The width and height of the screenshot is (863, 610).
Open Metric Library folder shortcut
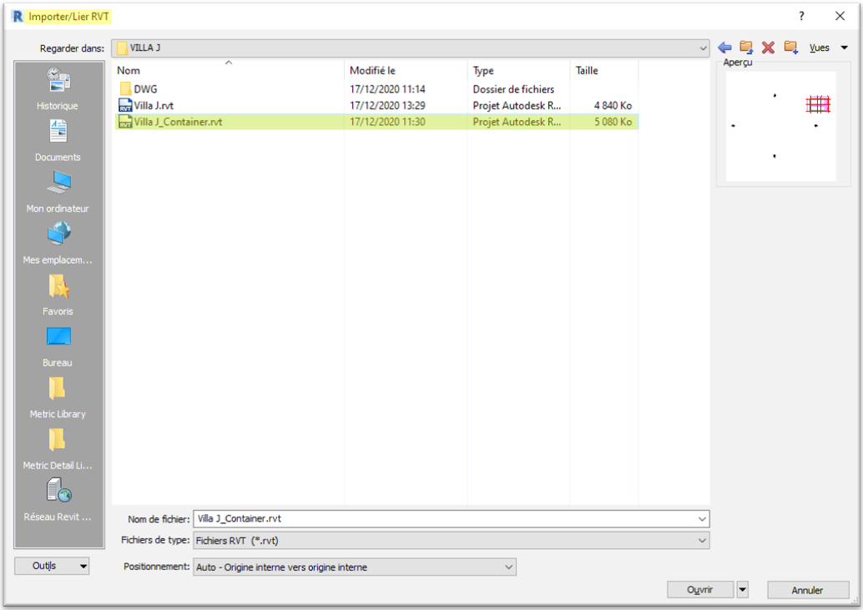(58, 397)
